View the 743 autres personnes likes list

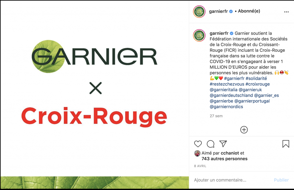[225, 159]
